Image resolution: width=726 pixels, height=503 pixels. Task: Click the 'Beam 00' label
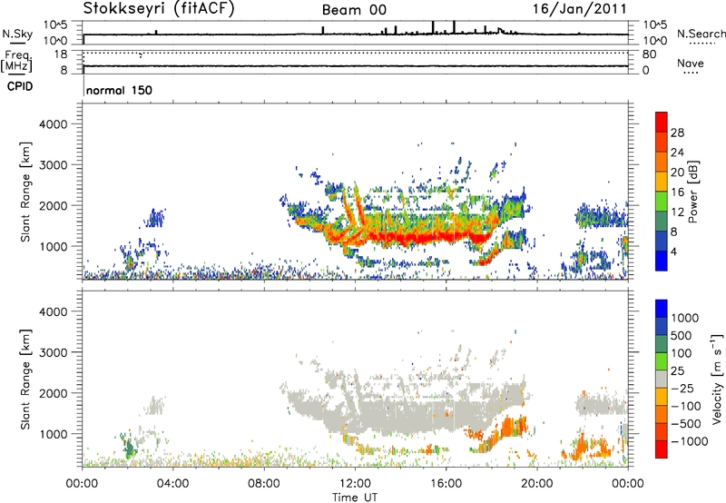click(x=354, y=10)
